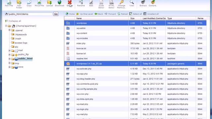The height and width of the screenshot is (119, 212).
Task: Expand the mail folder
Action: point(10,51)
